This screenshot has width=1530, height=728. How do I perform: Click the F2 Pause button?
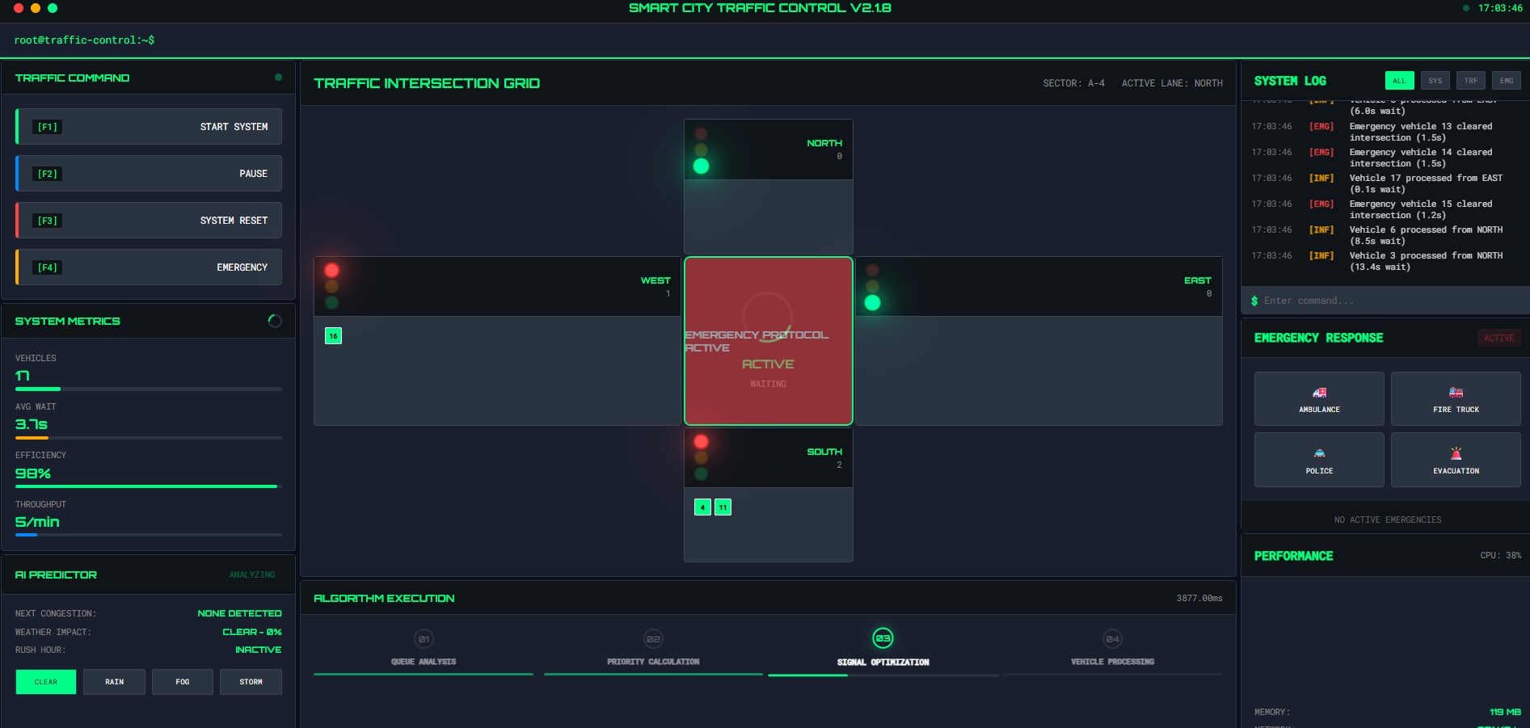[149, 174]
